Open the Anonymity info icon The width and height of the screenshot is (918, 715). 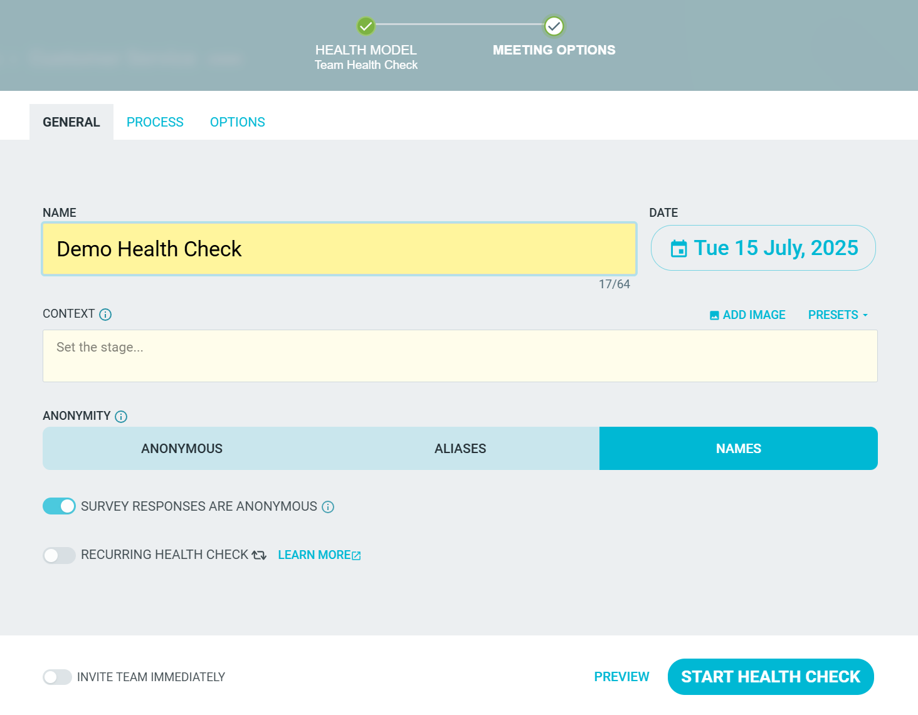click(x=121, y=417)
